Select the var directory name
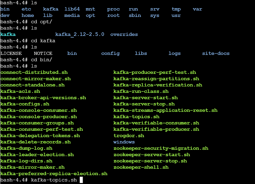This screenshot has width=255, height=184. (x=198, y=9)
